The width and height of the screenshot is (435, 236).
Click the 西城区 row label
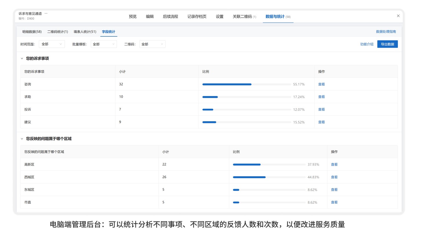pos(29,177)
